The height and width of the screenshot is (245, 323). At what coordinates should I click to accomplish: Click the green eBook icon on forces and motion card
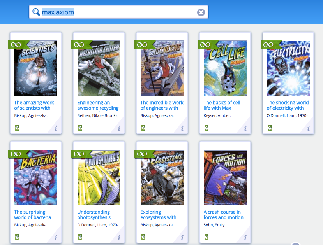tap(207, 237)
